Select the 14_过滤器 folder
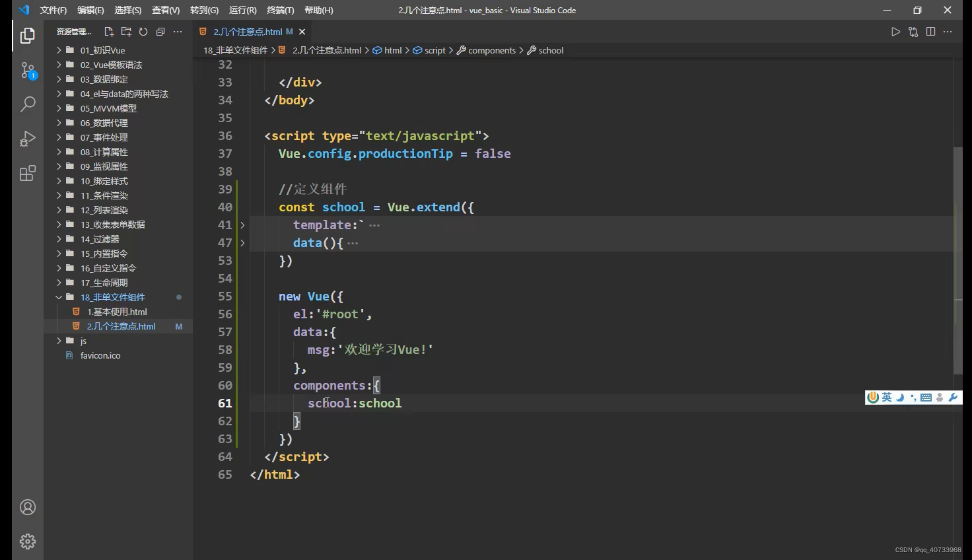 [118, 239]
